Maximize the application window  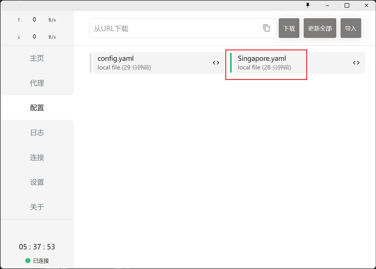[x=347, y=6]
